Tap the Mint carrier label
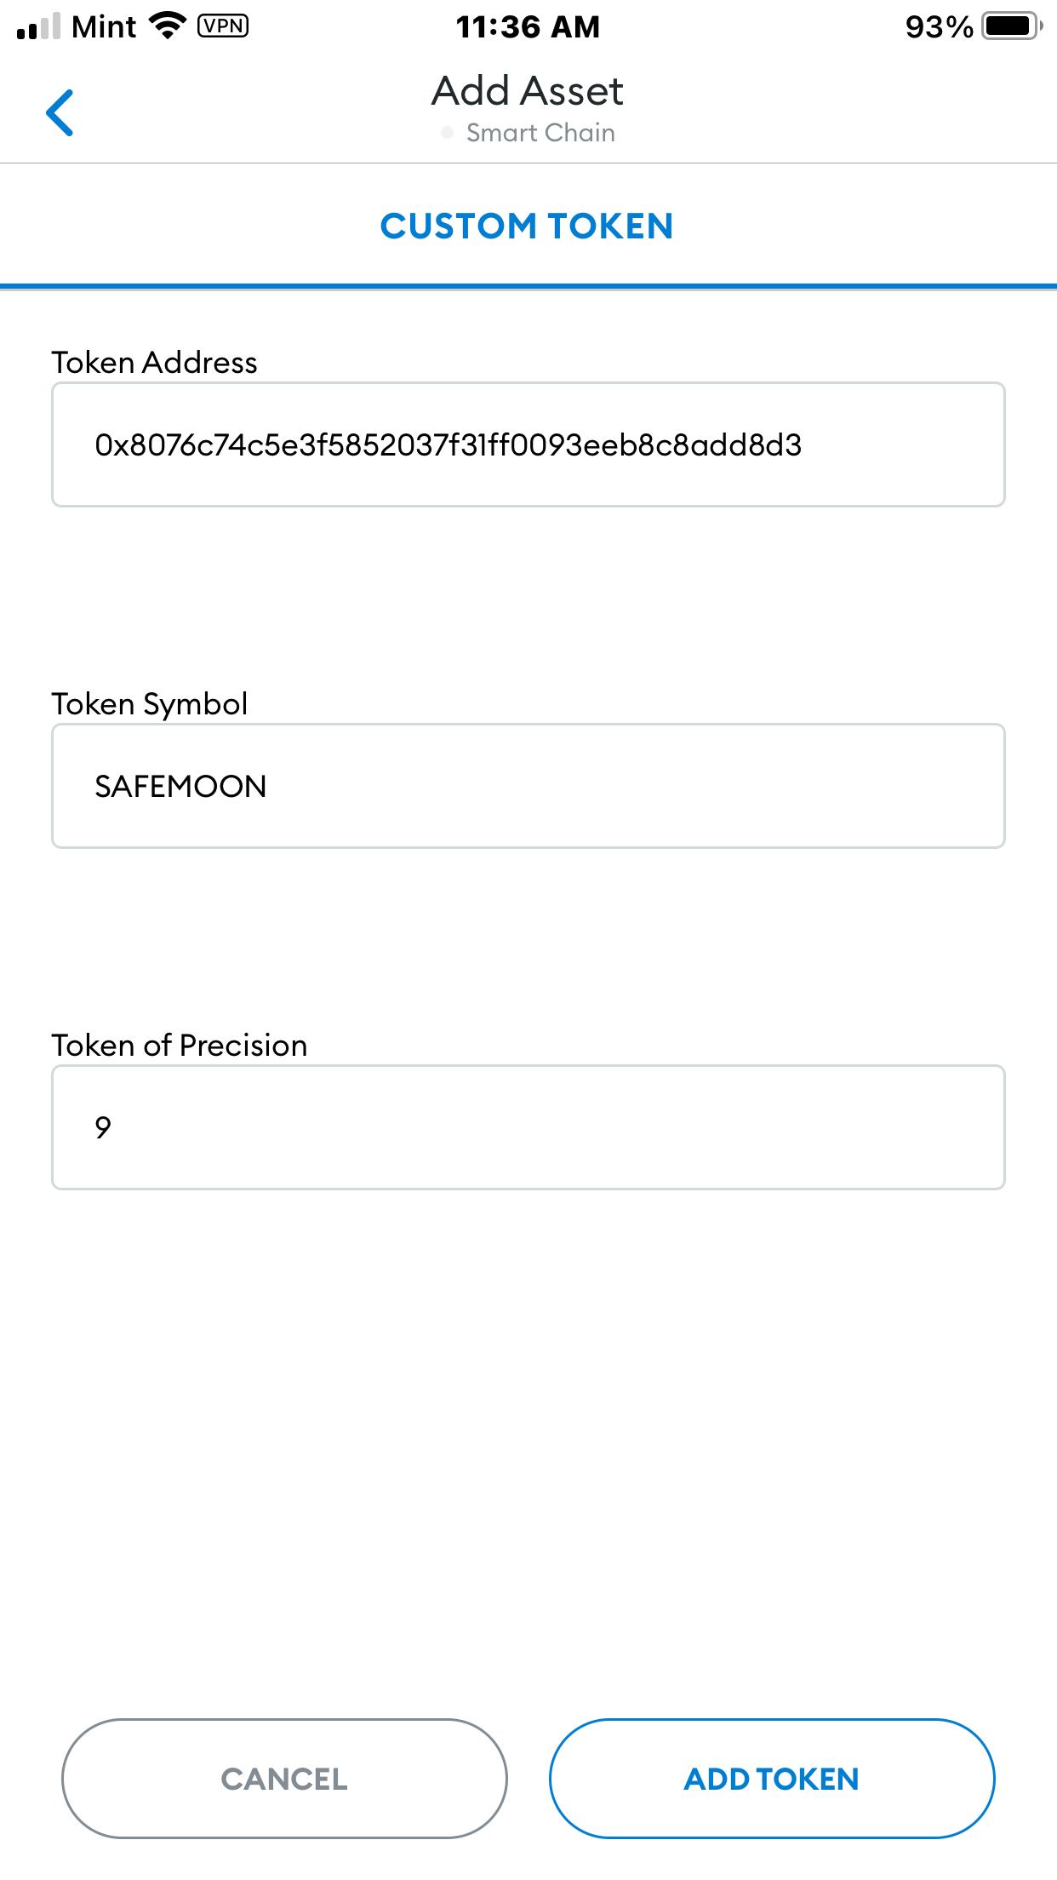Viewport: 1057px width, 1880px height. (102, 26)
